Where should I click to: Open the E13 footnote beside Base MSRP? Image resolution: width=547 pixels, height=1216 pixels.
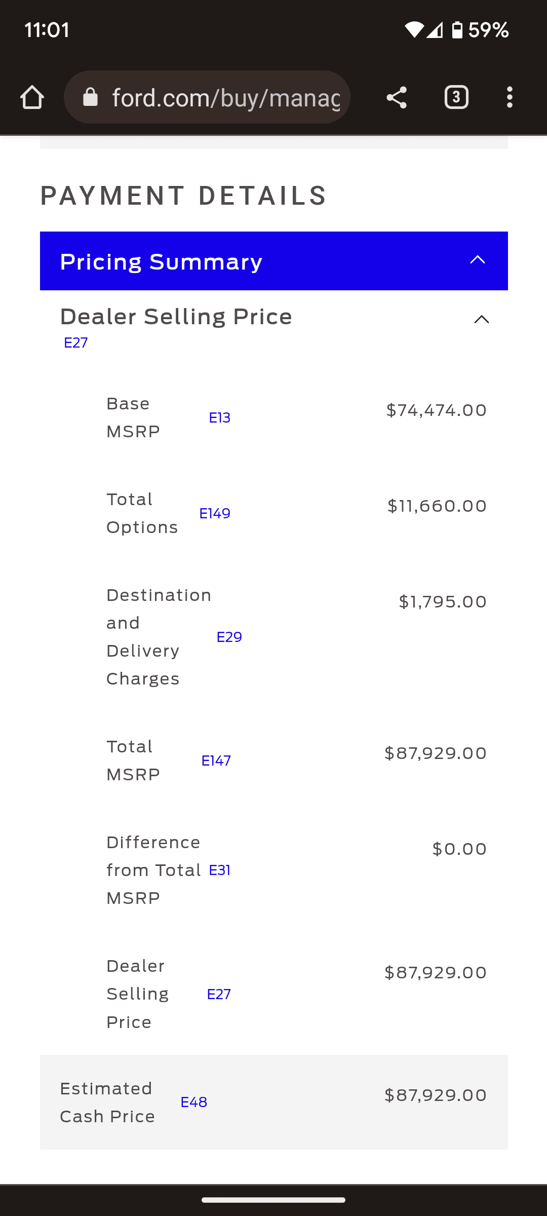click(219, 418)
